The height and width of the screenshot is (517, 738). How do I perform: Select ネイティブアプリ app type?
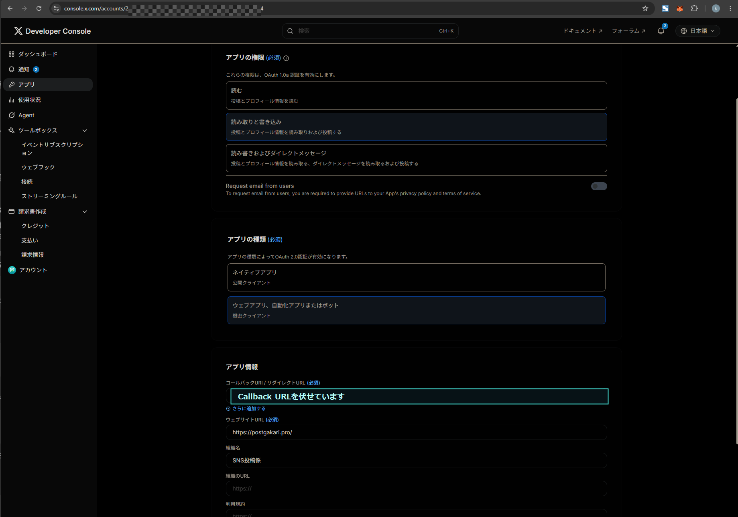416,277
